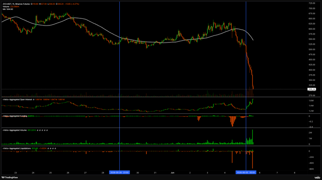Click the velo logo in bottom corner
This screenshot has height=180, width=322.
[x=317, y=178]
